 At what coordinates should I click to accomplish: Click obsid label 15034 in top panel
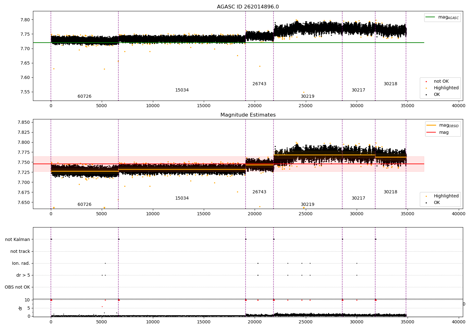pos(182,90)
